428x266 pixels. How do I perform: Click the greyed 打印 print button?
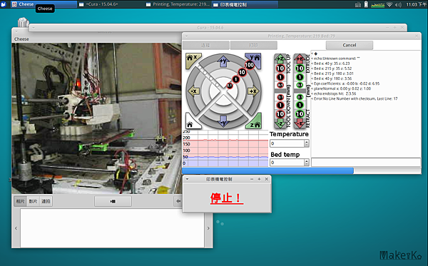click(253, 45)
